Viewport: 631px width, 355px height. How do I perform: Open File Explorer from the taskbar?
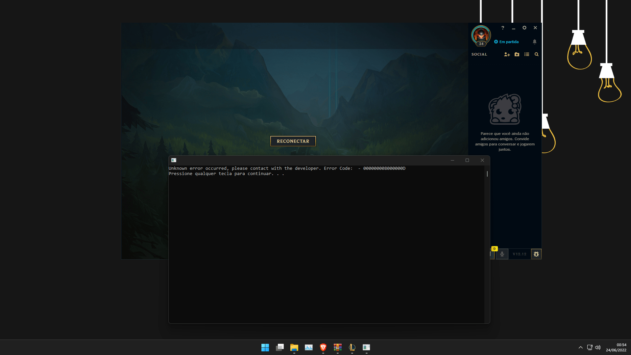[x=294, y=347]
